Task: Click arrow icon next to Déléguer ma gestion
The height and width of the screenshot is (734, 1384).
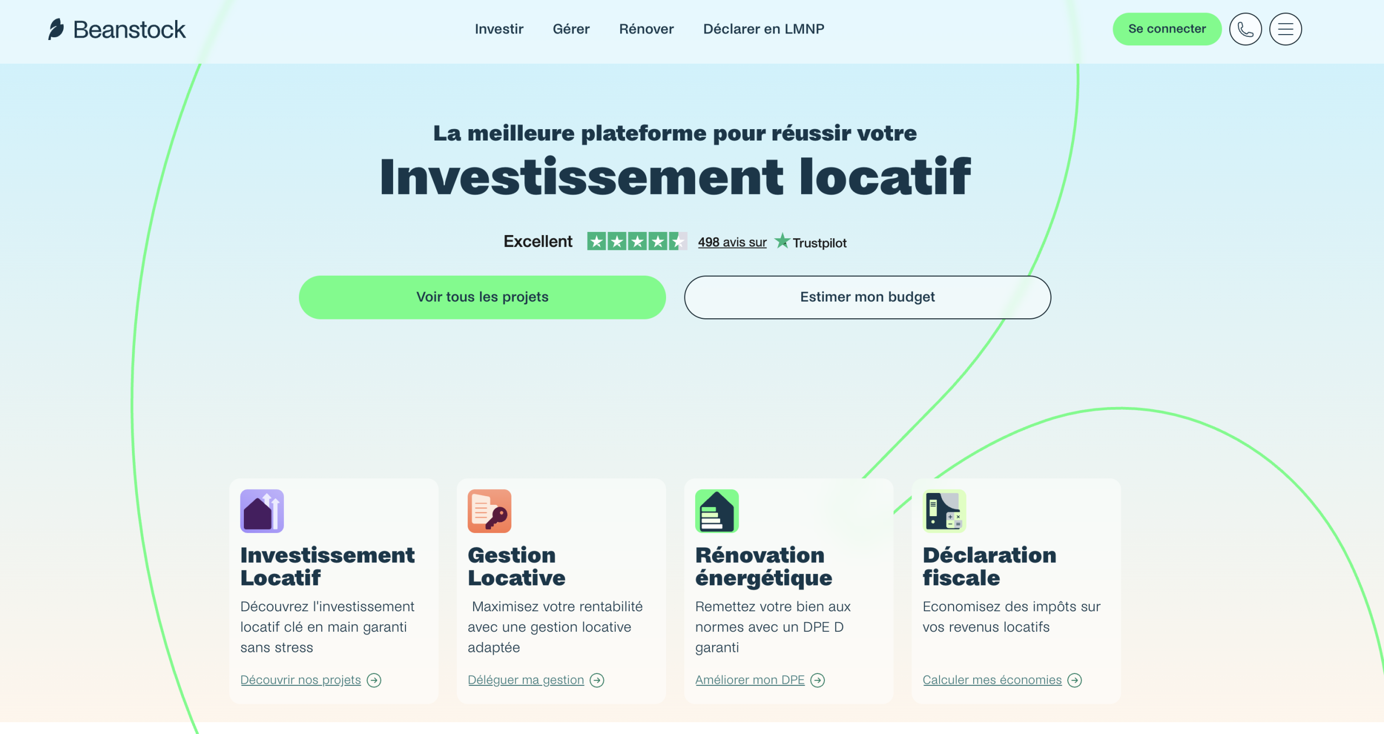Action: point(597,680)
